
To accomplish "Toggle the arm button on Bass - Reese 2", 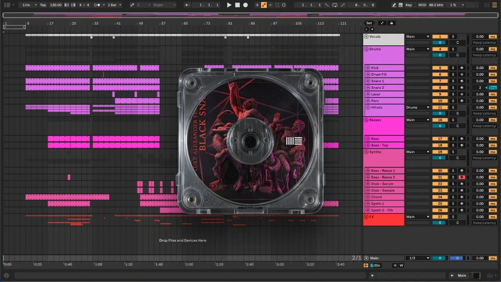I will tap(462, 177).
